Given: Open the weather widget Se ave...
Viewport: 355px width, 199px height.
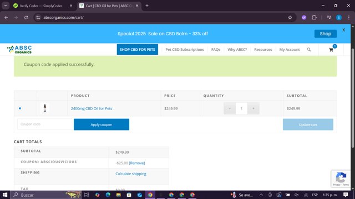Looking at the screenshot, I should click(x=242, y=195).
